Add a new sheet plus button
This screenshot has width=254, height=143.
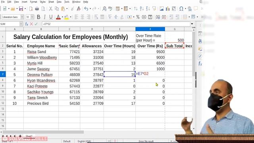click(x=20, y=136)
